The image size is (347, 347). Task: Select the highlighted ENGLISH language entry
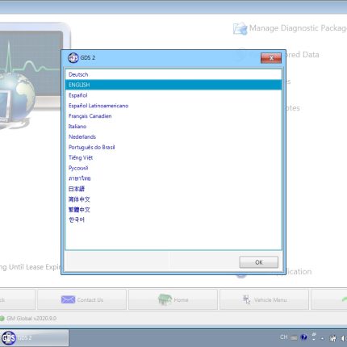173,85
